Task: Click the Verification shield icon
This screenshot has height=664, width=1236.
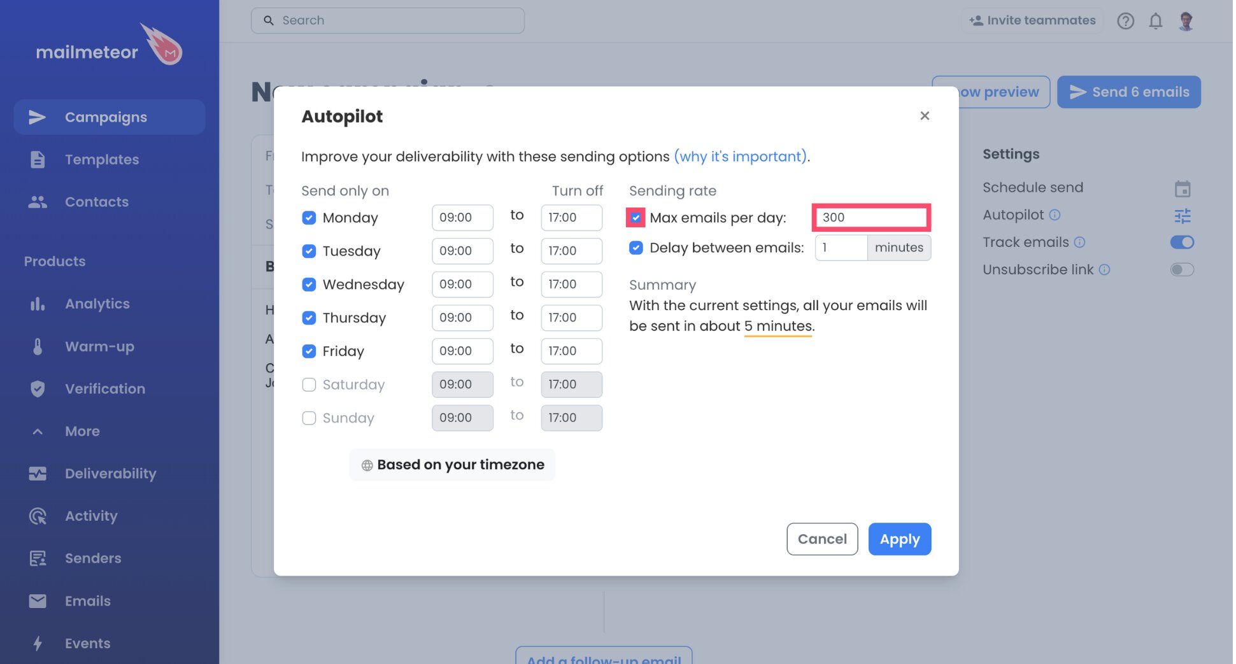Action: pyautogui.click(x=38, y=389)
